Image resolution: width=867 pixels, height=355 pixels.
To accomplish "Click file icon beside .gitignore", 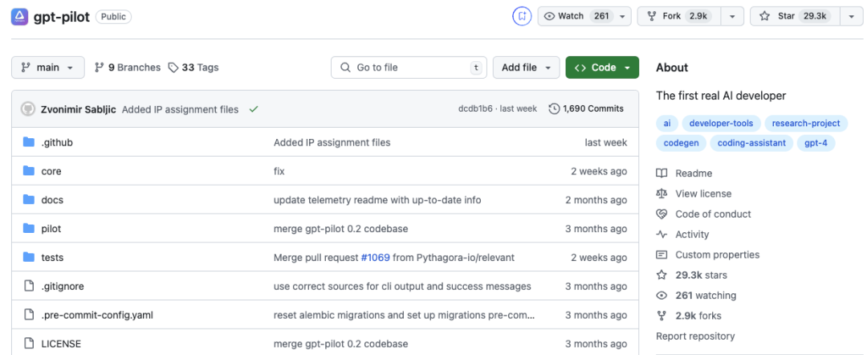I will [29, 287].
